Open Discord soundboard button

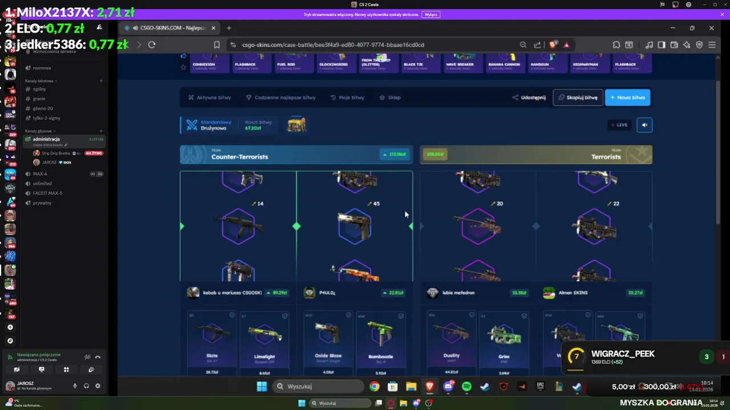point(91,370)
